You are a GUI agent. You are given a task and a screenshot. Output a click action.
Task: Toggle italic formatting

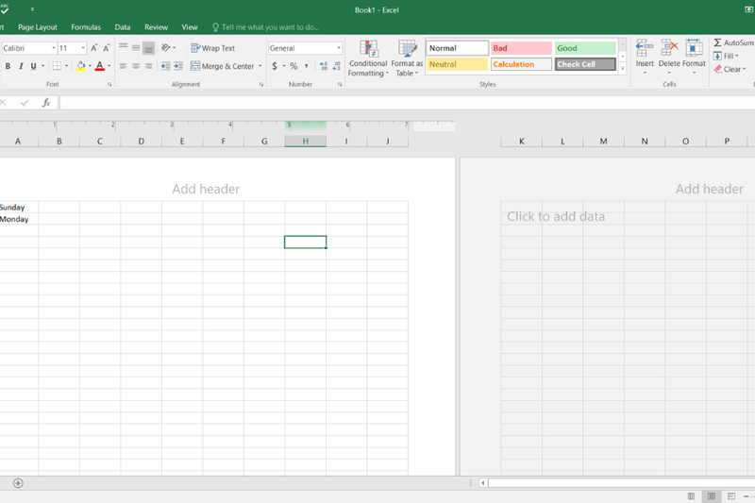21,66
